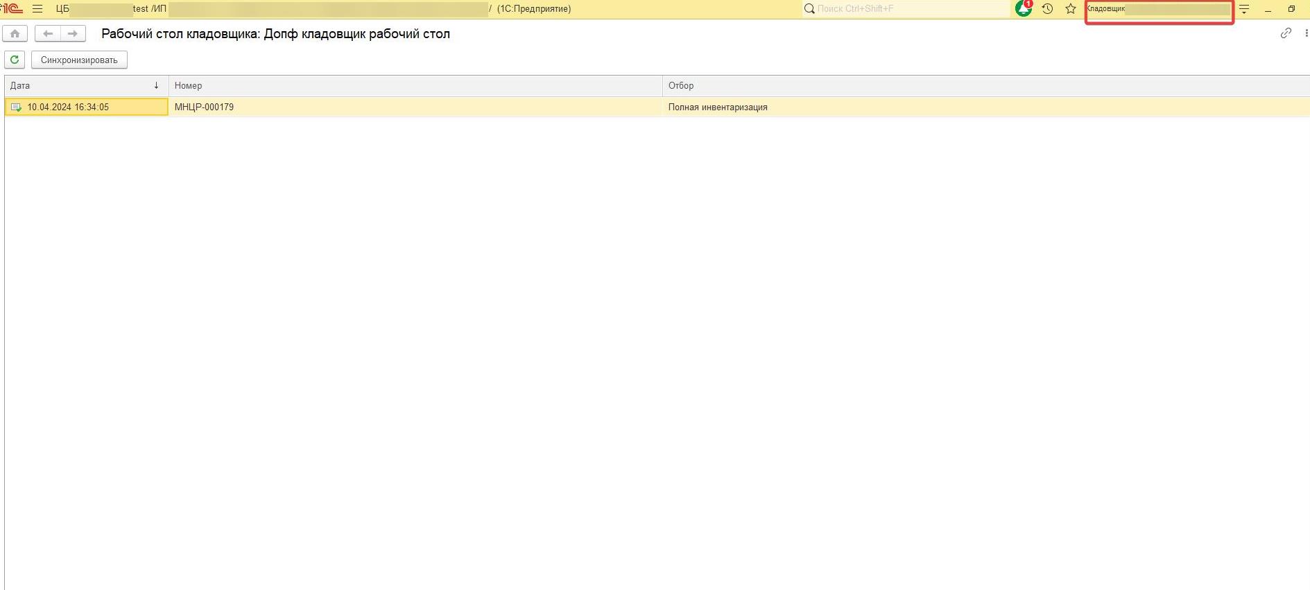This screenshot has width=1310, height=590.
Task: Navigate back with the left arrow
Action: [x=48, y=33]
